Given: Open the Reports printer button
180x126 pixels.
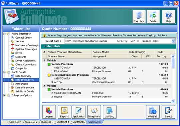Looking at the screenshot, I should pyautogui.click(x=65, y=112).
